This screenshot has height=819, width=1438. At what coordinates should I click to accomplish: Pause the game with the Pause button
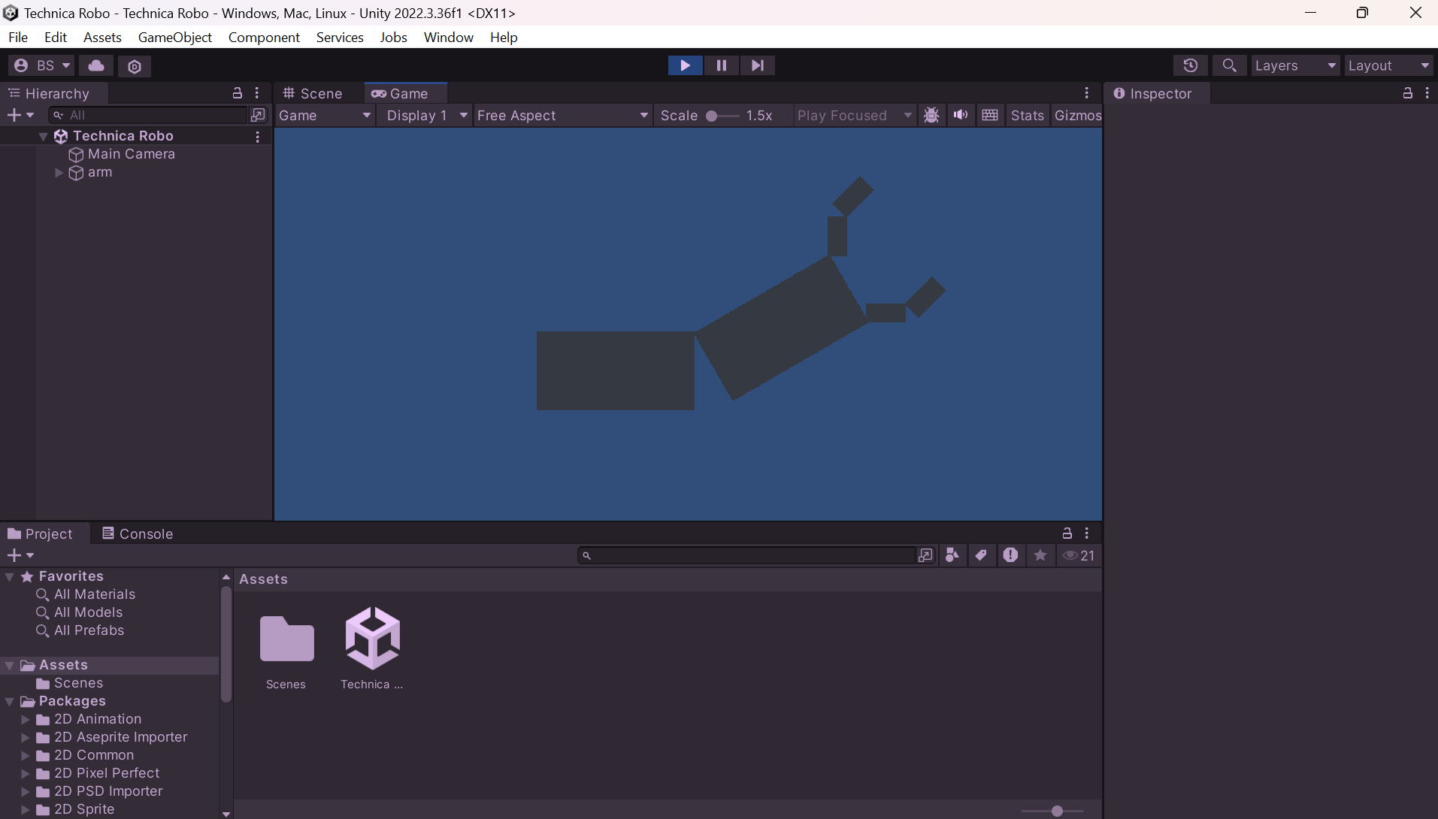click(721, 65)
